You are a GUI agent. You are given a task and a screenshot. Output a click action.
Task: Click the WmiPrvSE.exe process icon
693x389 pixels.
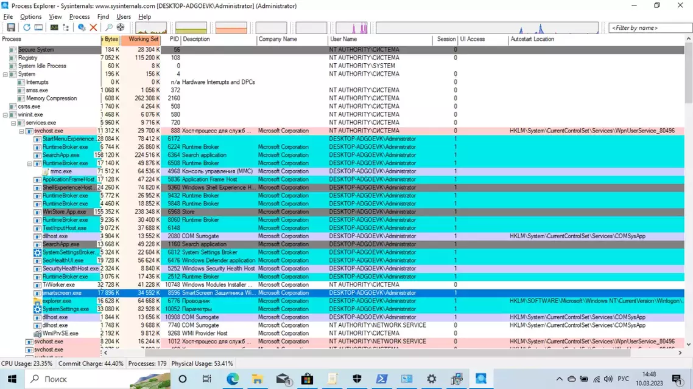pyautogui.click(x=38, y=334)
